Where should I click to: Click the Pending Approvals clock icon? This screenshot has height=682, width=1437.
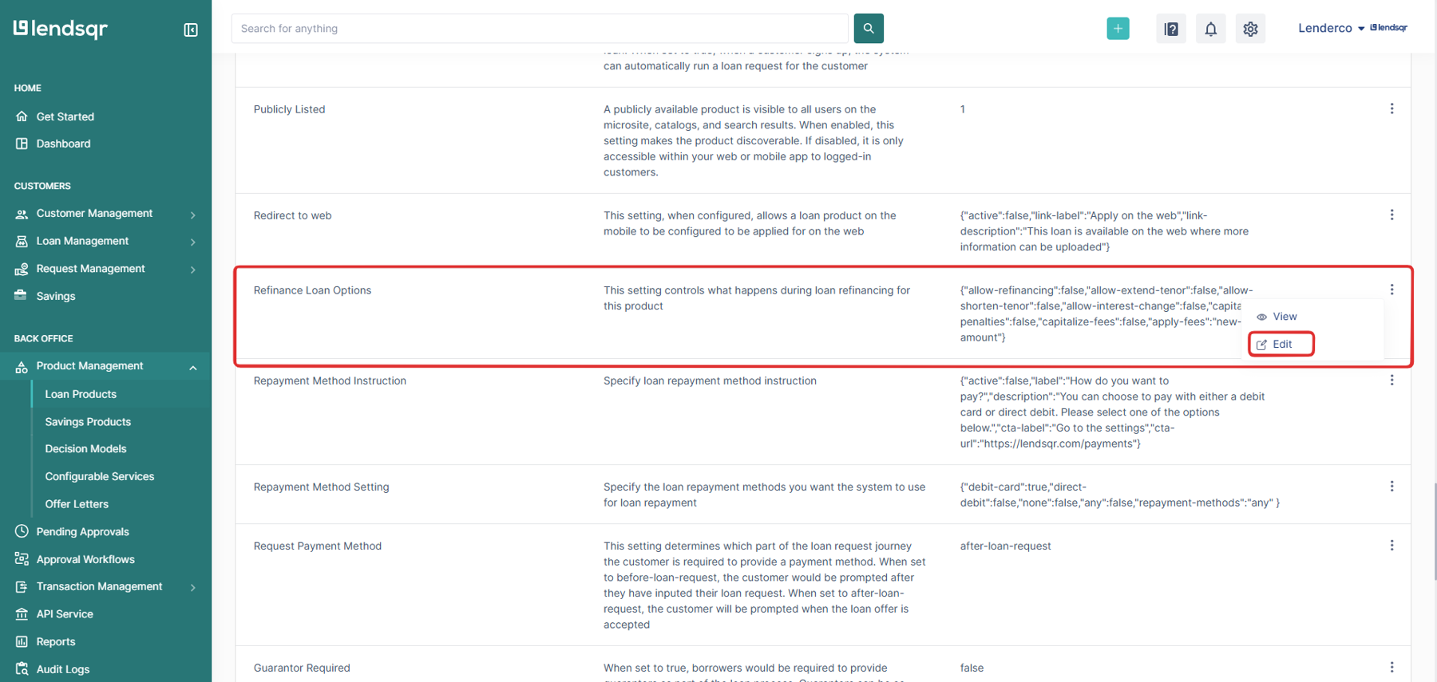(22, 531)
